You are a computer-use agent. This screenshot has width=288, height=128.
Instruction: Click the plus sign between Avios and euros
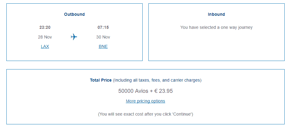pos(152,91)
